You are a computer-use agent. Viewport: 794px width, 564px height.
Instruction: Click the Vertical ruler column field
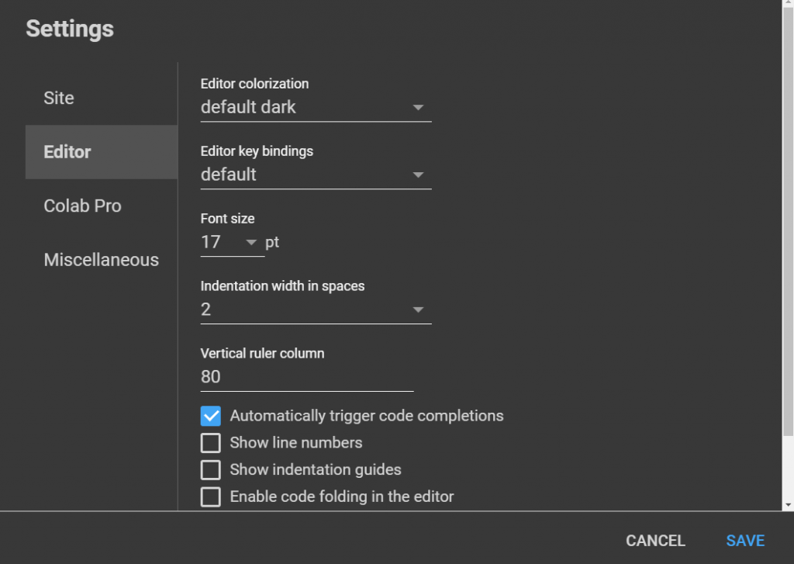point(307,377)
